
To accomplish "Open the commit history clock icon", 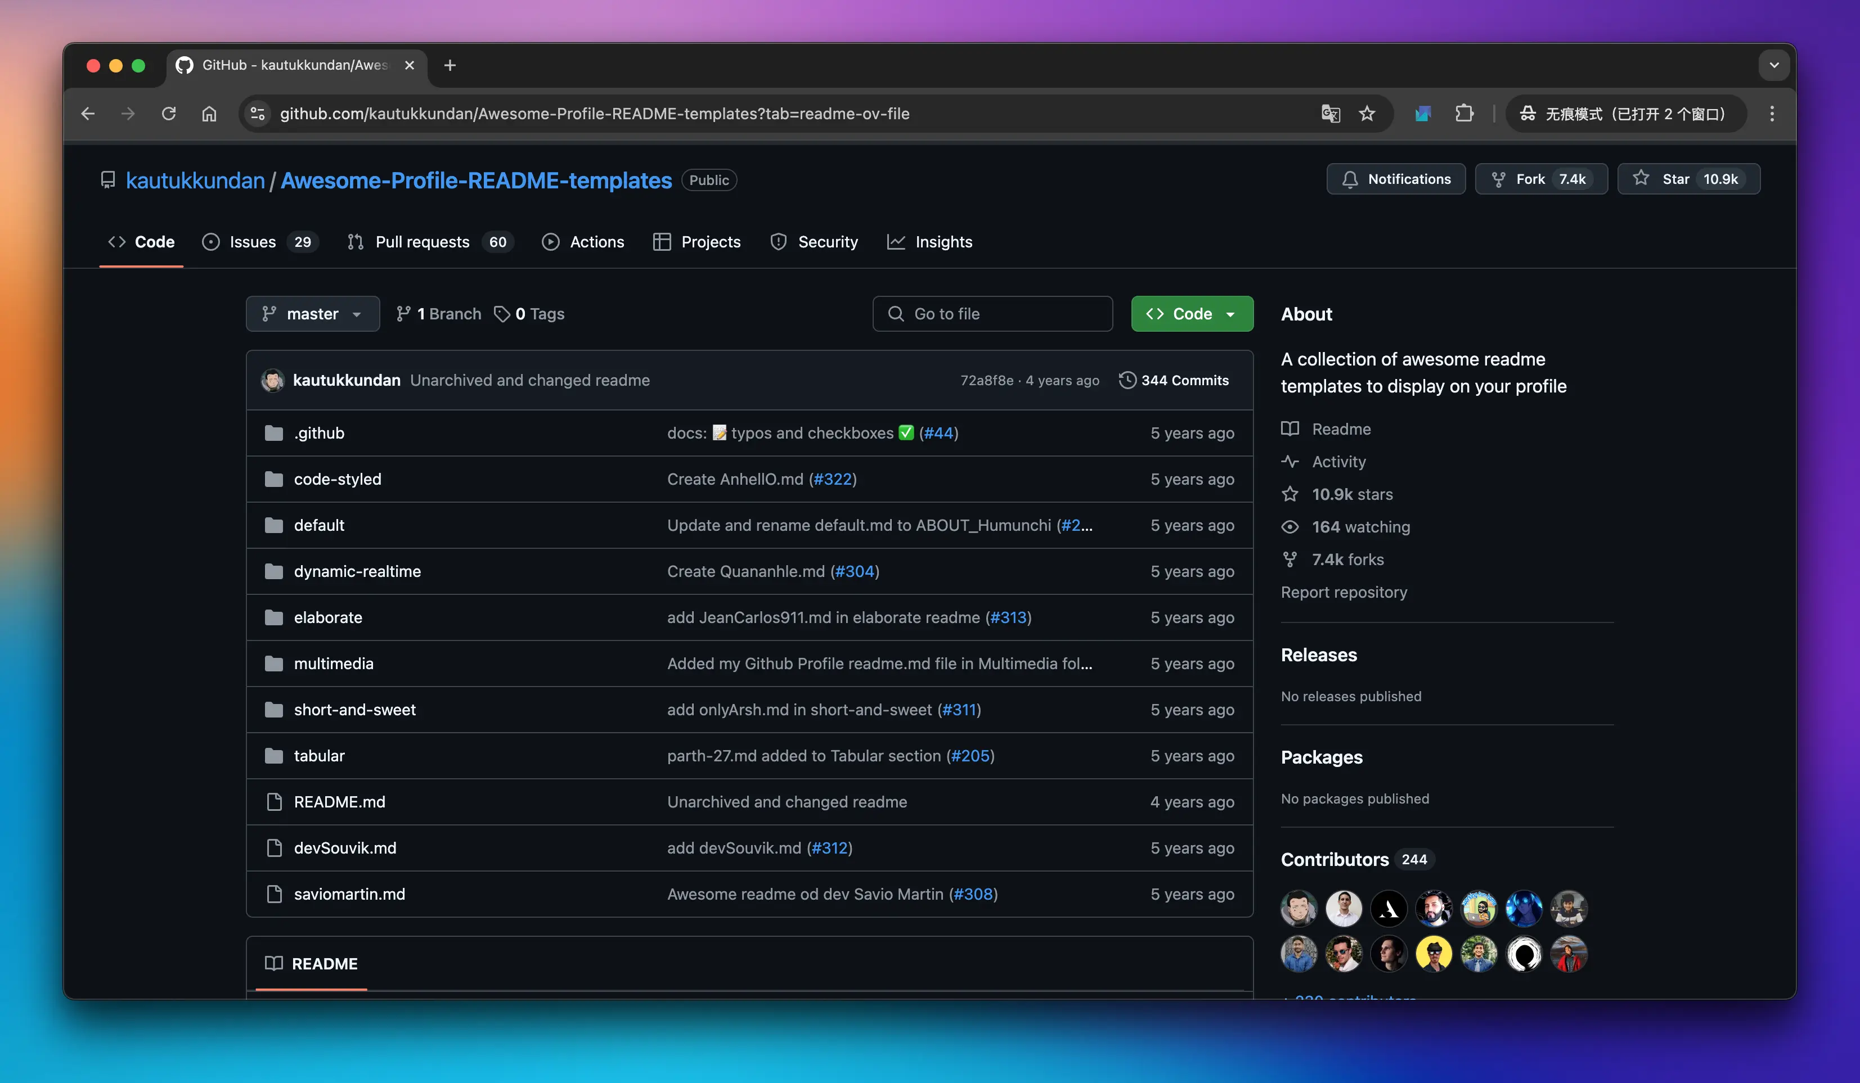I will 1127,380.
